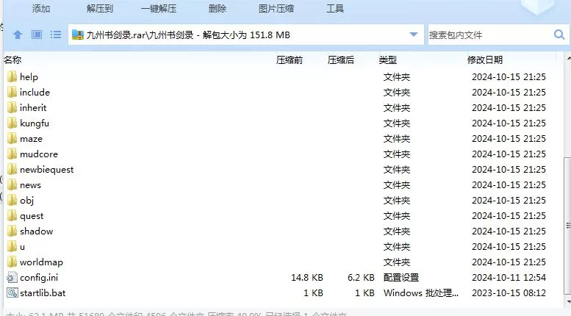The image size is (571, 316).
Task: Click the archive path address field
Action: point(245,35)
